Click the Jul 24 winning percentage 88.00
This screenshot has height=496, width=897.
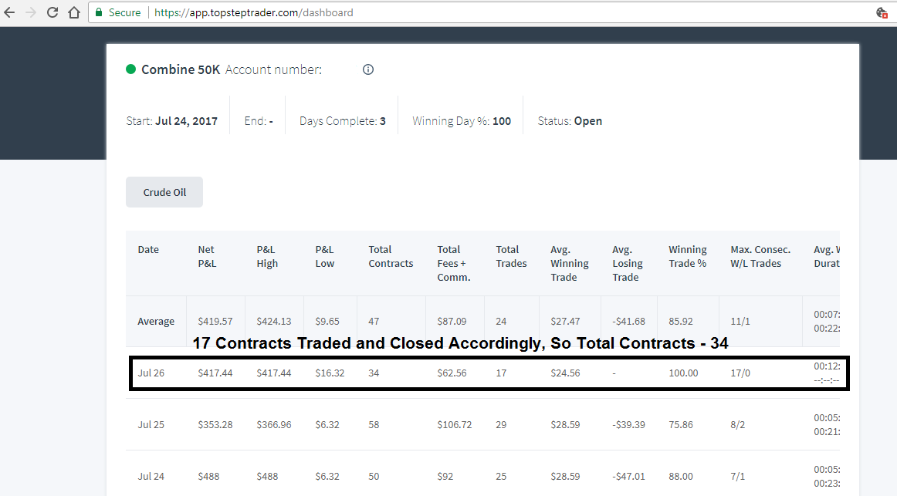(x=681, y=477)
